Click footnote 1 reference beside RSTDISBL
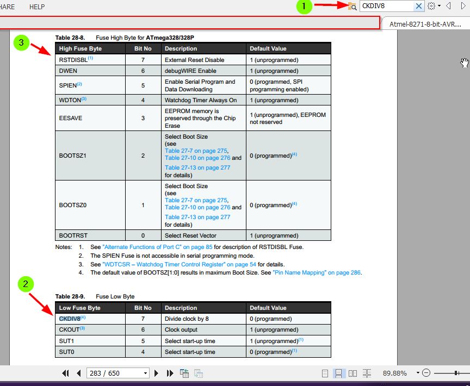The image size is (470, 386). [x=90, y=58]
